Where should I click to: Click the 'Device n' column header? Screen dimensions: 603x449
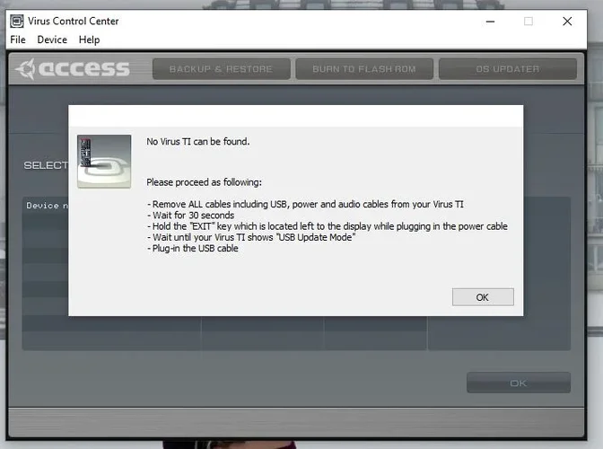[x=47, y=206]
